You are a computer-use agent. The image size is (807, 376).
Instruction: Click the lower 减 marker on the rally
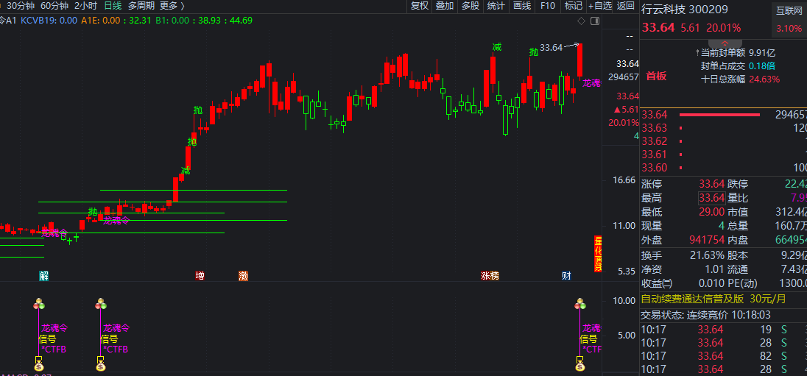pyautogui.click(x=186, y=171)
